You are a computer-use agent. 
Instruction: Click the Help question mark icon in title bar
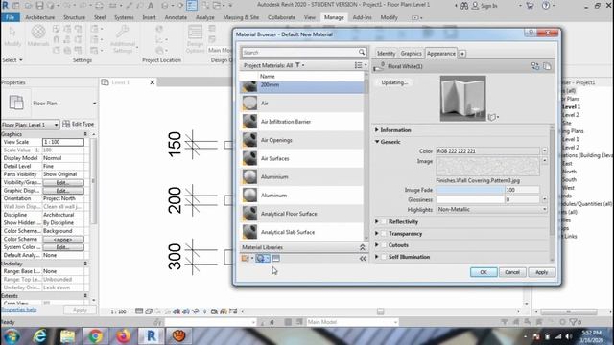pos(546,6)
